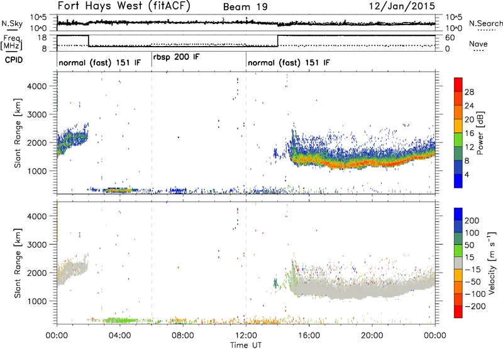This screenshot has height=349, width=503.
Task: Click the "28" power color bar label
Action: (x=469, y=92)
